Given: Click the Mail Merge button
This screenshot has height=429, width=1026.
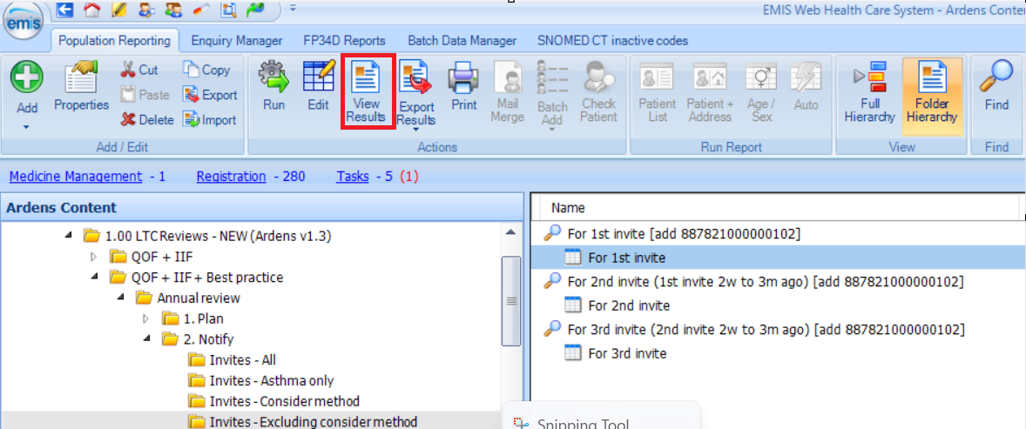Looking at the screenshot, I should 507,91.
